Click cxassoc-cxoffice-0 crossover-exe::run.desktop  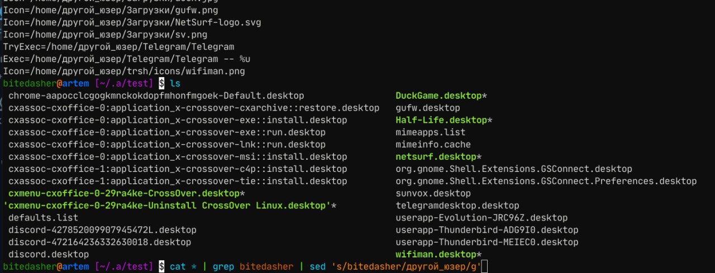click(x=167, y=133)
